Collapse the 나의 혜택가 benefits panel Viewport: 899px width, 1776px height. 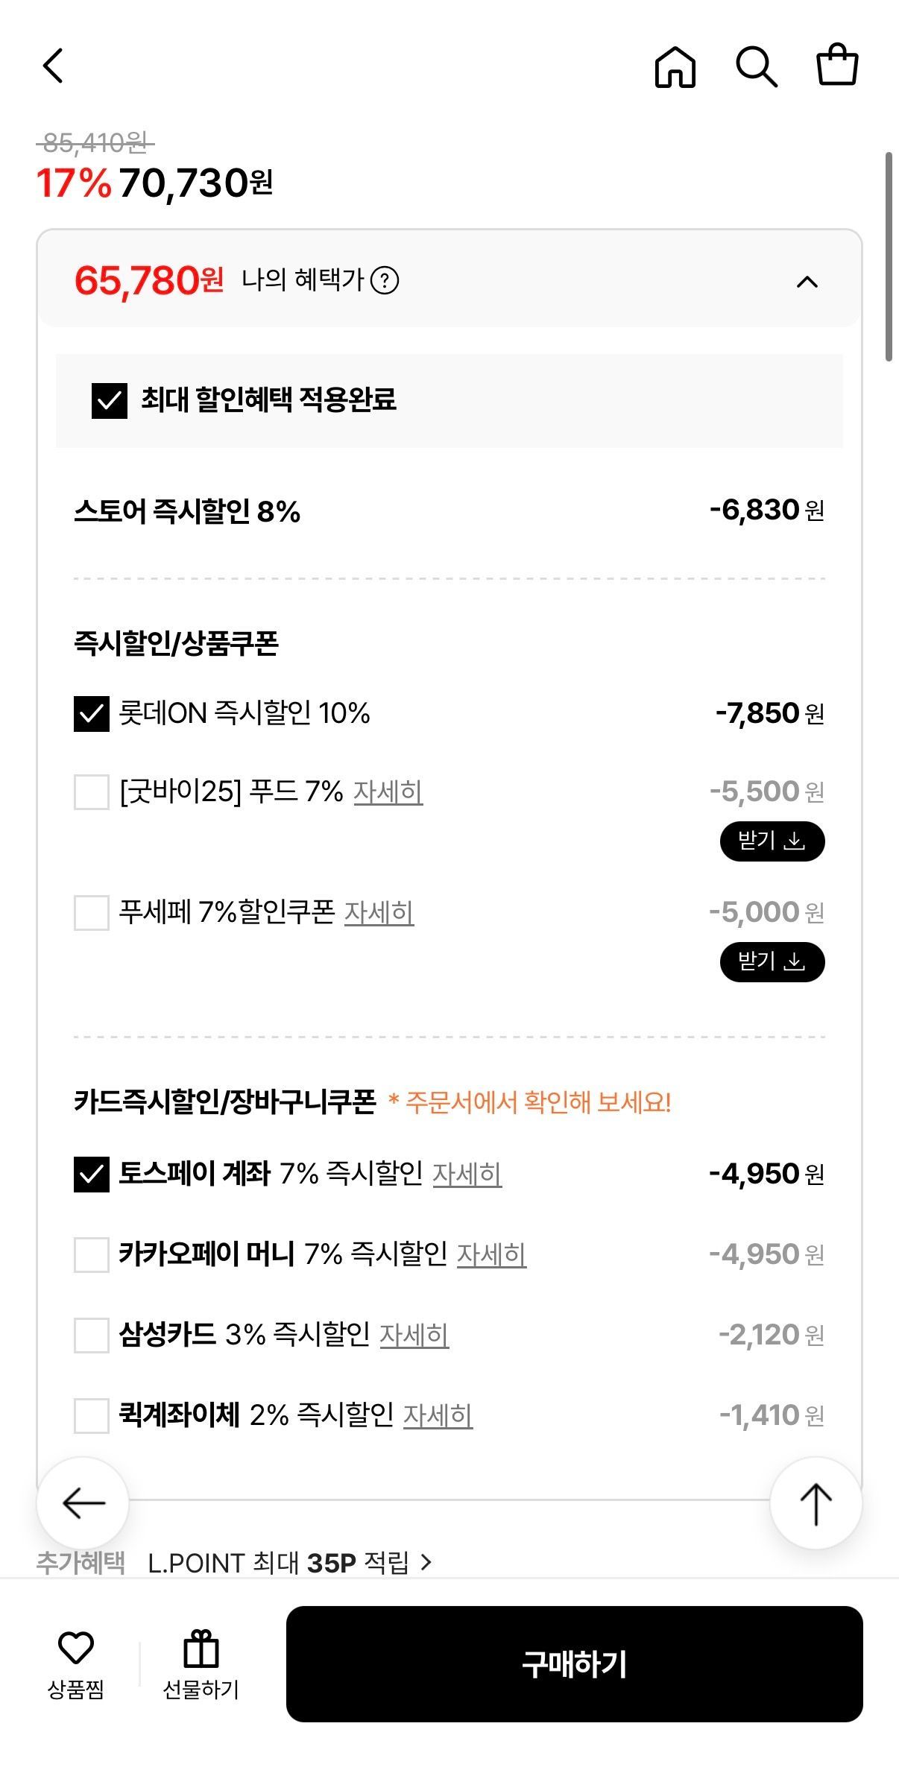pos(807,282)
